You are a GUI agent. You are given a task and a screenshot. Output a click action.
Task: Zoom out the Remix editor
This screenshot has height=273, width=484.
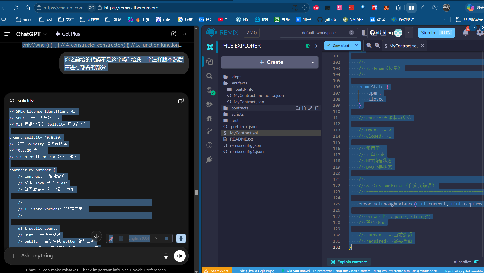point(369,45)
